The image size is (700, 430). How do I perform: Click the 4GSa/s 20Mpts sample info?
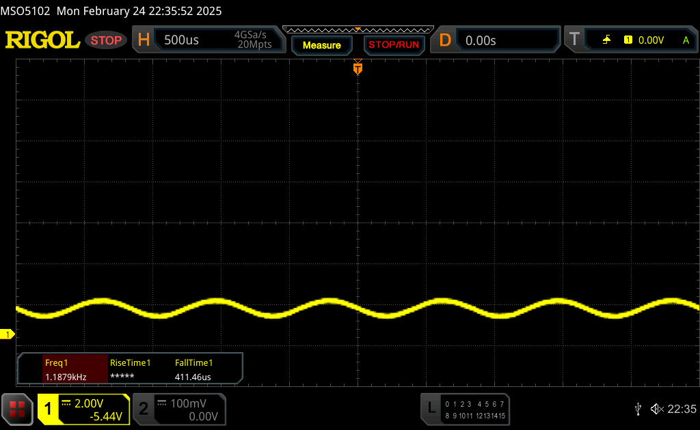click(254, 40)
